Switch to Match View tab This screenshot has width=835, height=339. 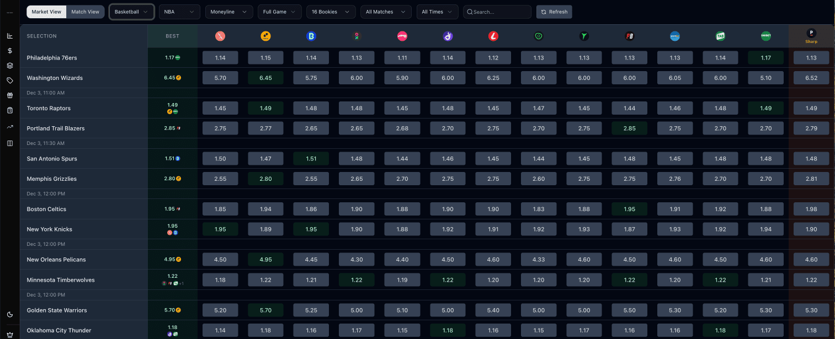pos(85,12)
